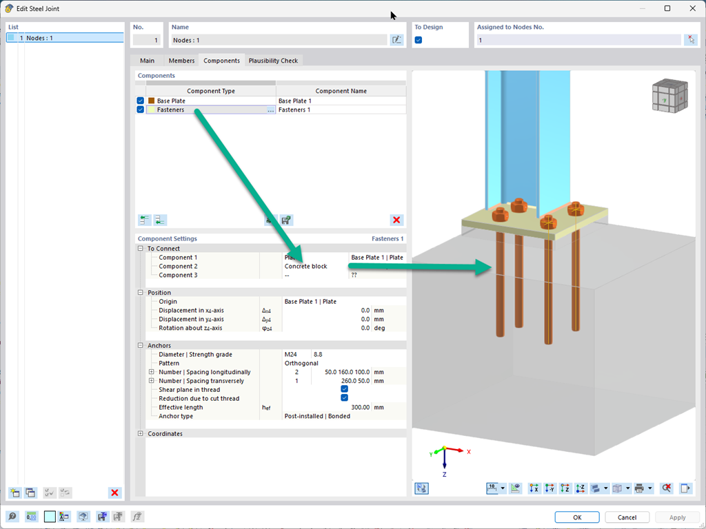Save the Fasteners component via diskette icon

[285, 220]
